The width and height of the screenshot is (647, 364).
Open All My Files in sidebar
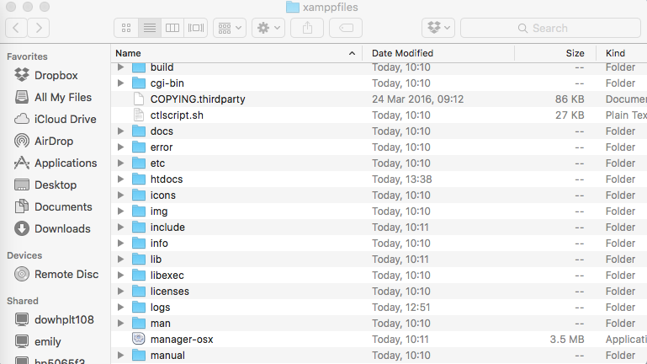(x=53, y=97)
